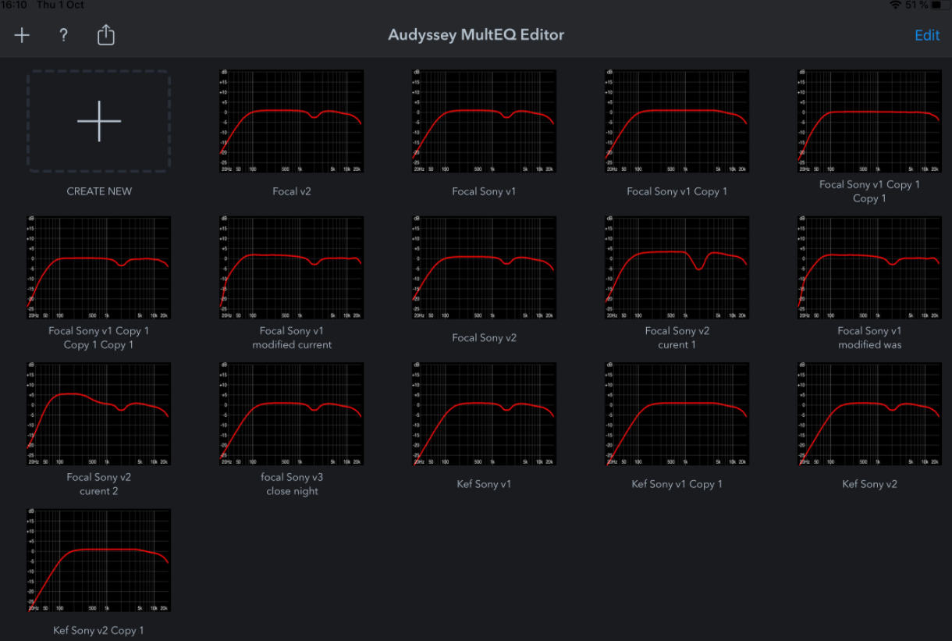Tap the CREATE NEW tile

[x=99, y=122]
